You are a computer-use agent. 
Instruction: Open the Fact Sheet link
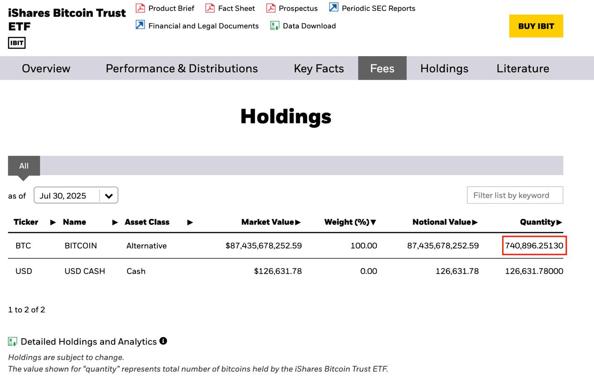[237, 8]
